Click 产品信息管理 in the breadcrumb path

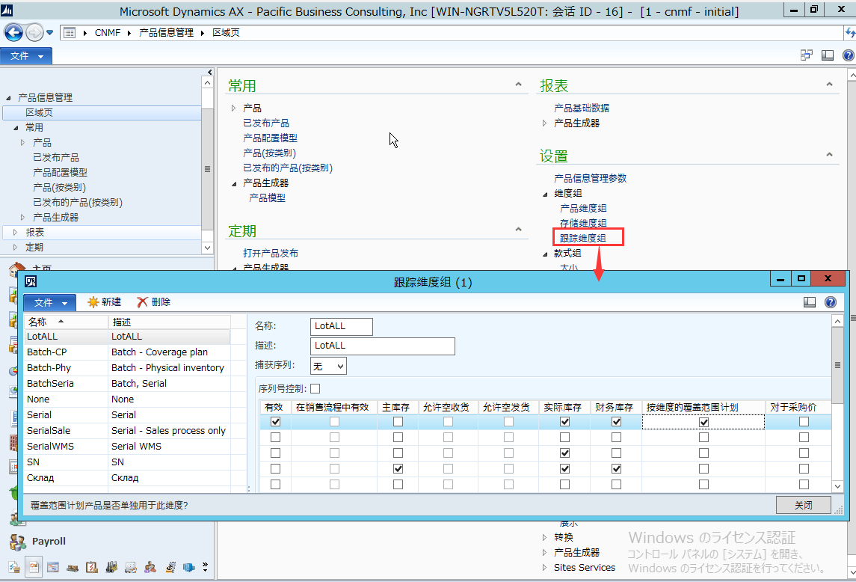(x=166, y=33)
